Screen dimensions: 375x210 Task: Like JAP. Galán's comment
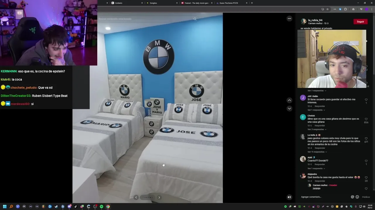366,100
